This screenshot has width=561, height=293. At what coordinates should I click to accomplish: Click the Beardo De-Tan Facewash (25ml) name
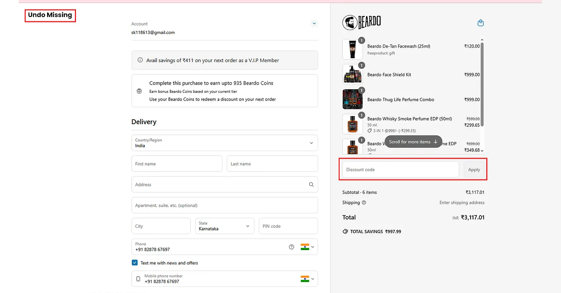coord(399,46)
